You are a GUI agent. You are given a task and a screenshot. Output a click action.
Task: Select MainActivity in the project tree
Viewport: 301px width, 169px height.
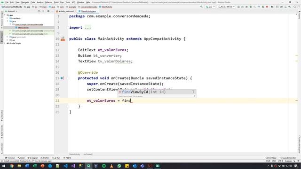click(23, 28)
